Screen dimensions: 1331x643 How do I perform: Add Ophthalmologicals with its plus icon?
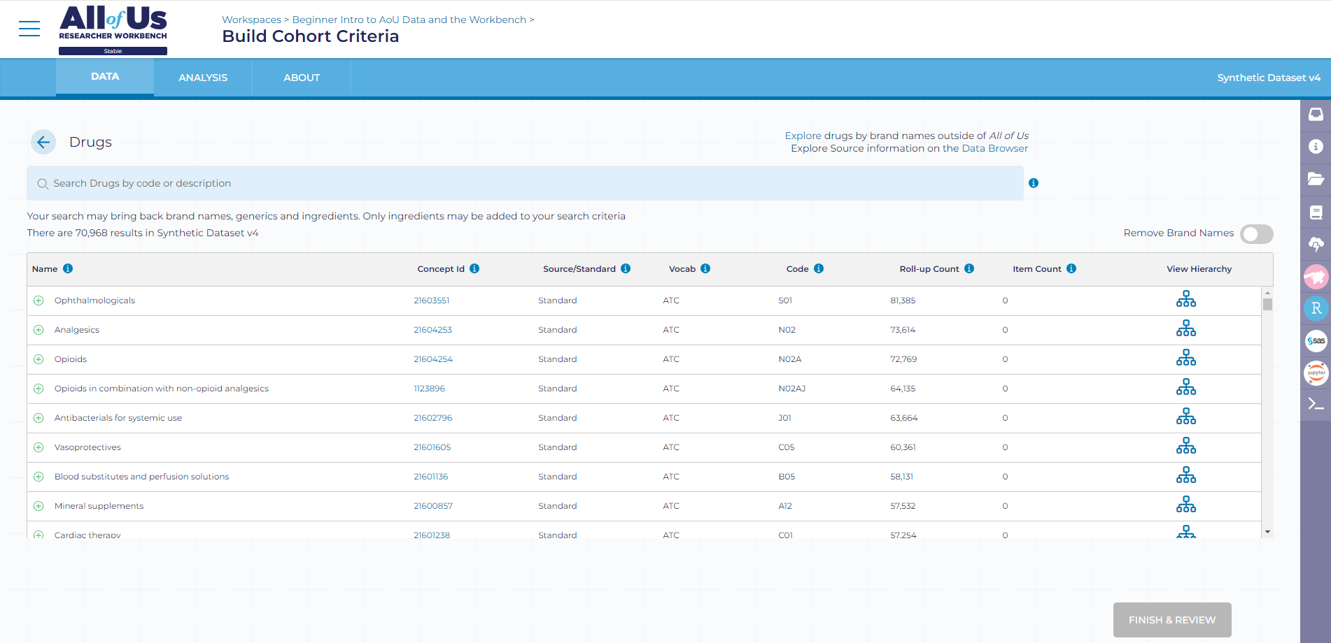click(38, 301)
